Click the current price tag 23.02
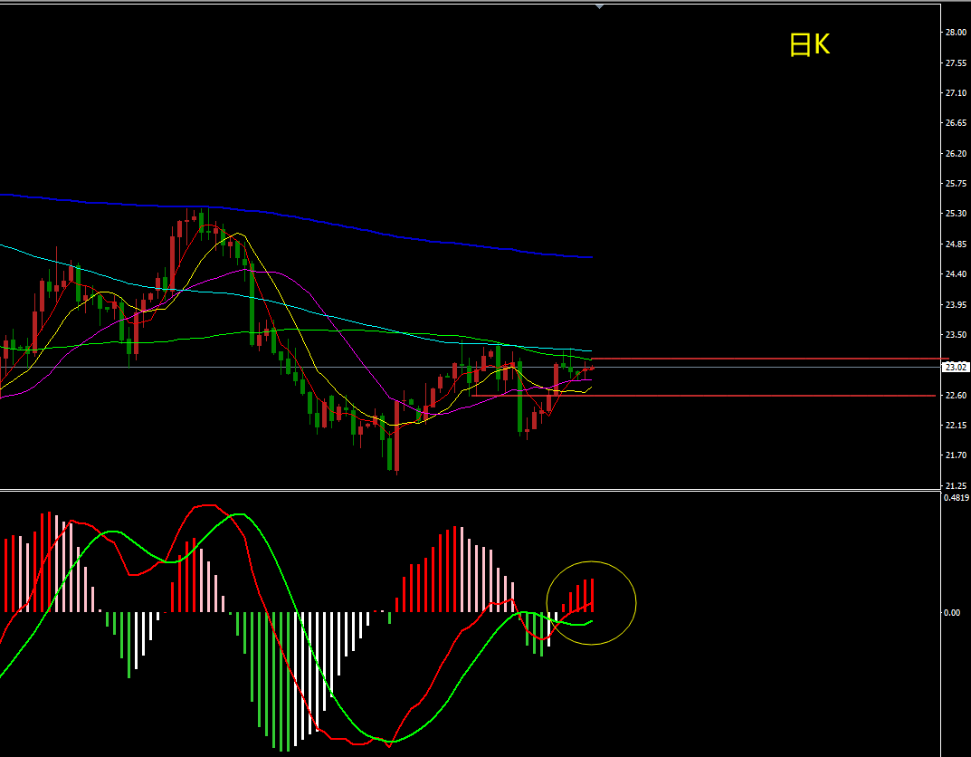This screenshot has width=971, height=757. pos(955,368)
